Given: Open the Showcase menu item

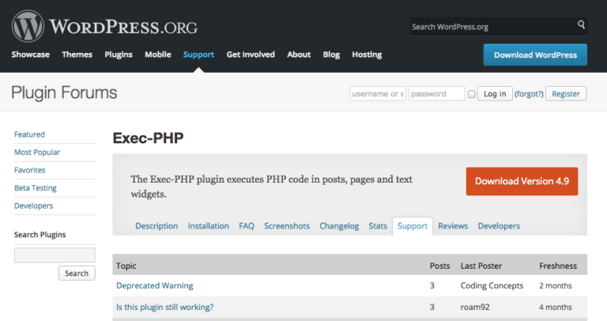Looking at the screenshot, I should (x=31, y=55).
